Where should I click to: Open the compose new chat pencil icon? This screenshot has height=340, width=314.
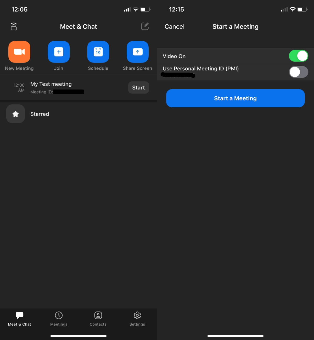click(x=145, y=26)
